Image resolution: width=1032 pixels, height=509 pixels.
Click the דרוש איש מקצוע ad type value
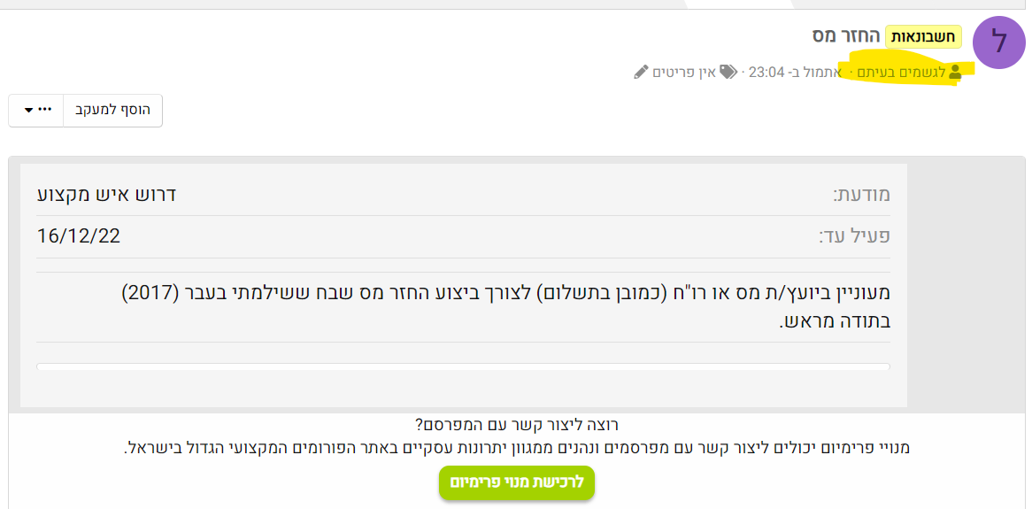point(106,195)
